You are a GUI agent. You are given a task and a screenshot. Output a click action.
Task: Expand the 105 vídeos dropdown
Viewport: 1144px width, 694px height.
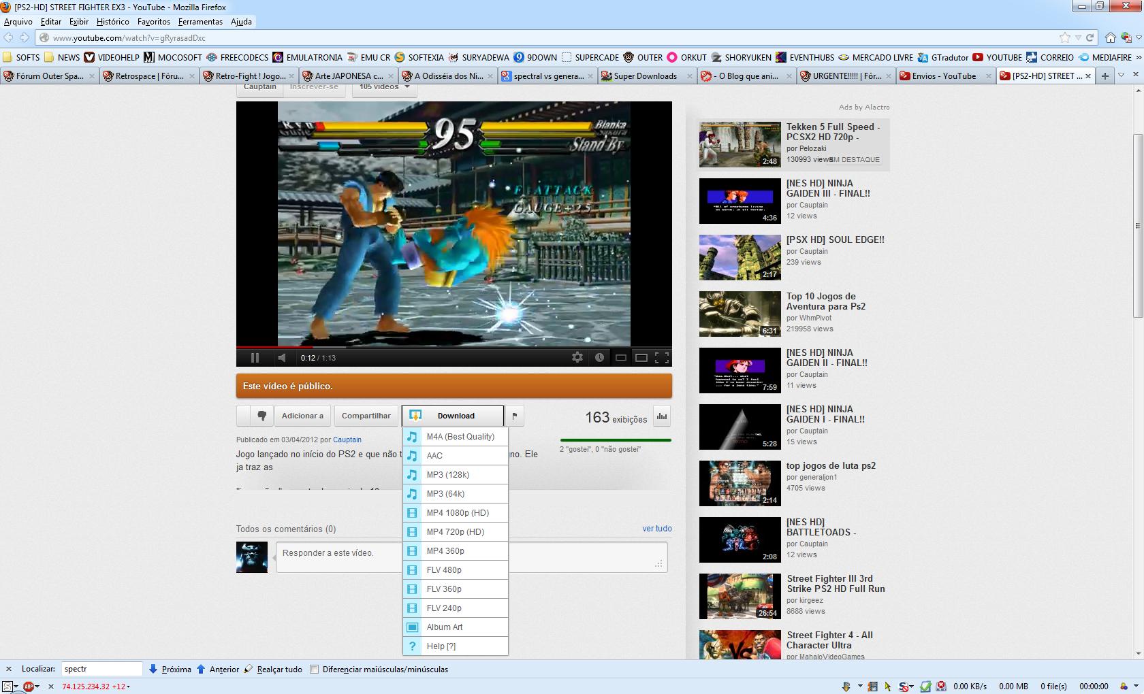pos(384,87)
